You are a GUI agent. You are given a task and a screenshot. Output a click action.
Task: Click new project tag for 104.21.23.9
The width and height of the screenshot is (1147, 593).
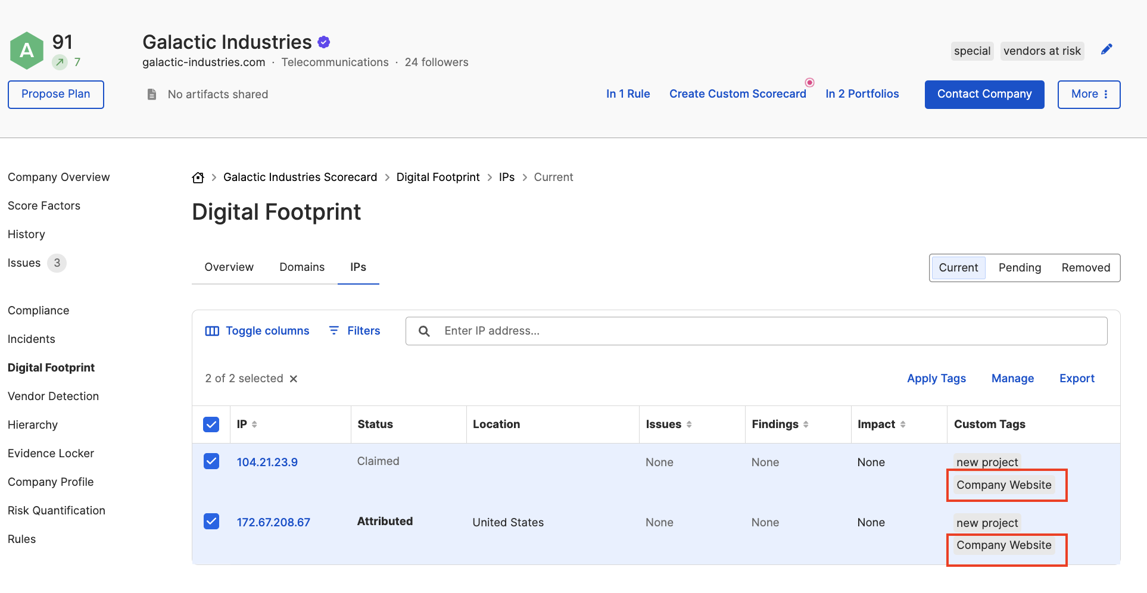tap(987, 462)
